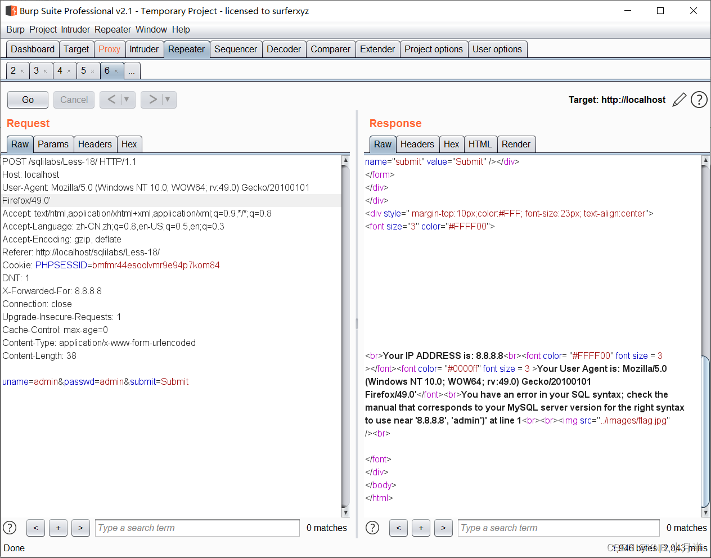Image resolution: width=711 pixels, height=558 pixels.
Task: Click request scrollbar down arrow
Action: 345,512
